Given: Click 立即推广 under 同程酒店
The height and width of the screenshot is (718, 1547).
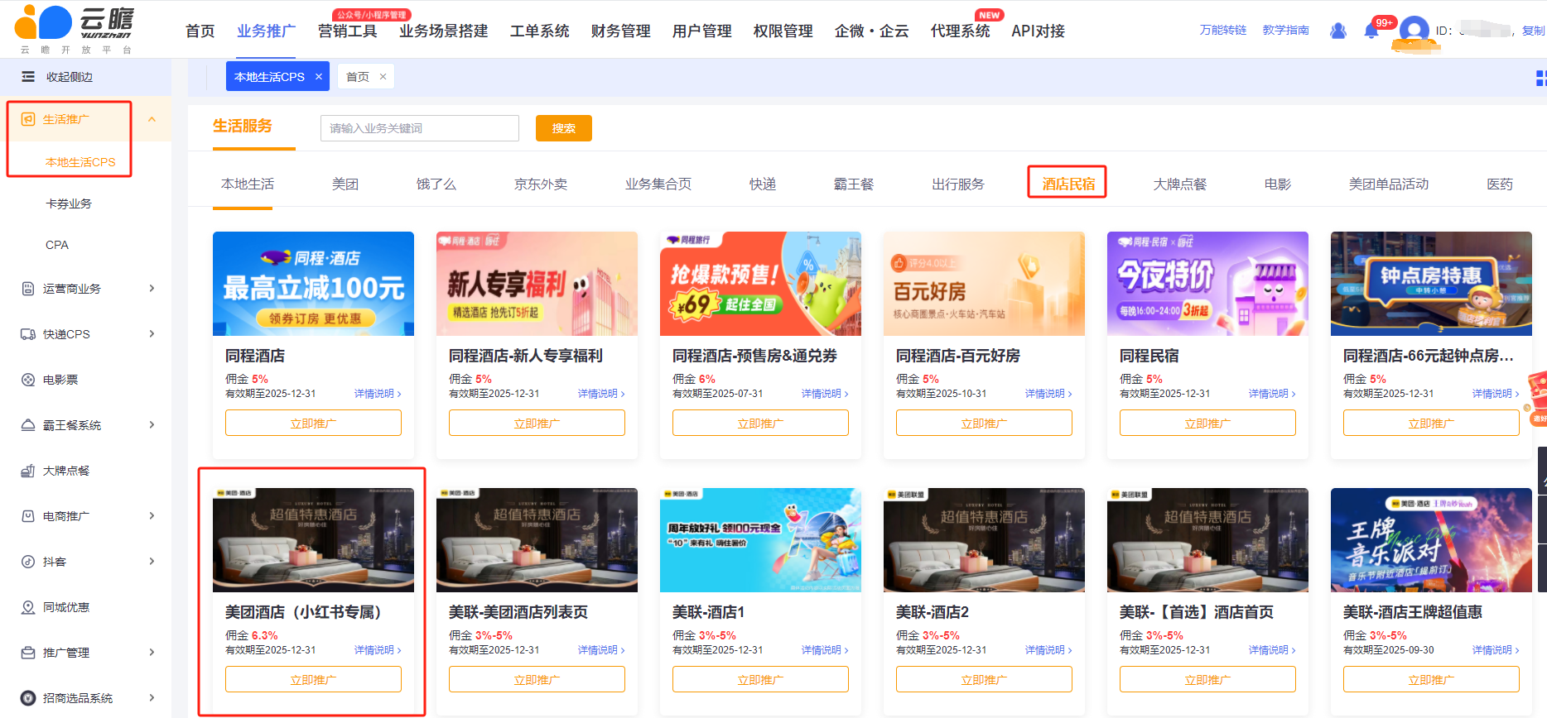Looking at the screenshot, I should 313,424.
